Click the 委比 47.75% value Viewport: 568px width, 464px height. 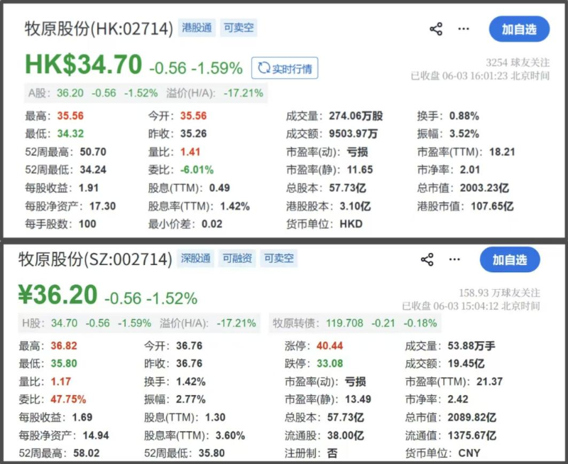point(68,399)
